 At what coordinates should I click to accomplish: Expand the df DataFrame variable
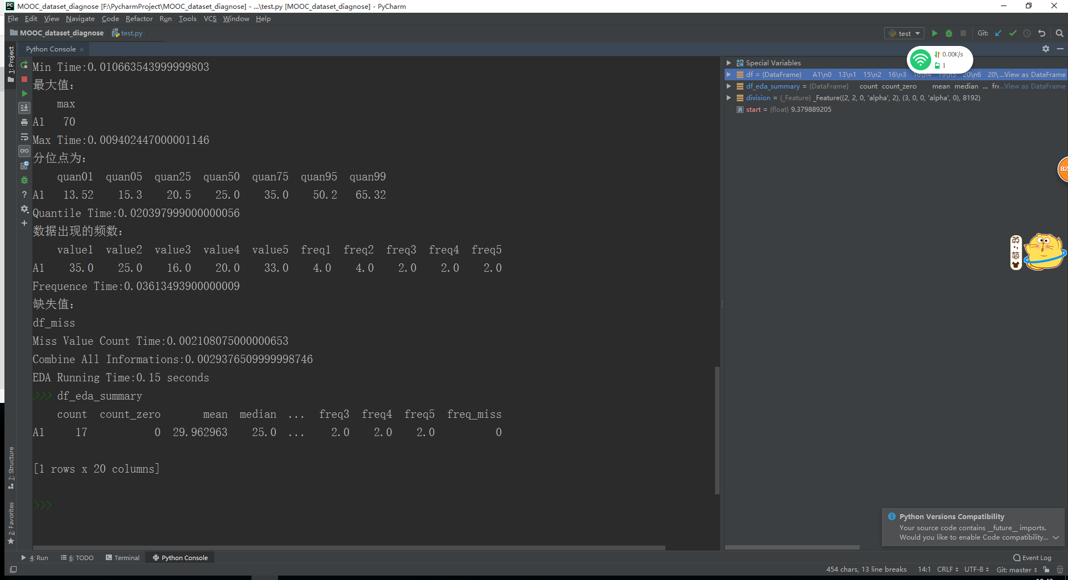tap(728, 74)
